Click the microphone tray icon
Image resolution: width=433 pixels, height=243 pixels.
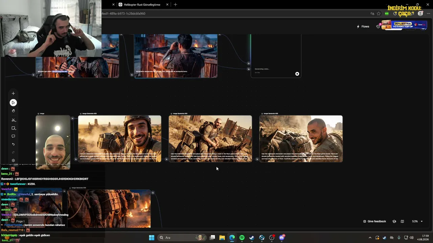[x=399, y=238]
